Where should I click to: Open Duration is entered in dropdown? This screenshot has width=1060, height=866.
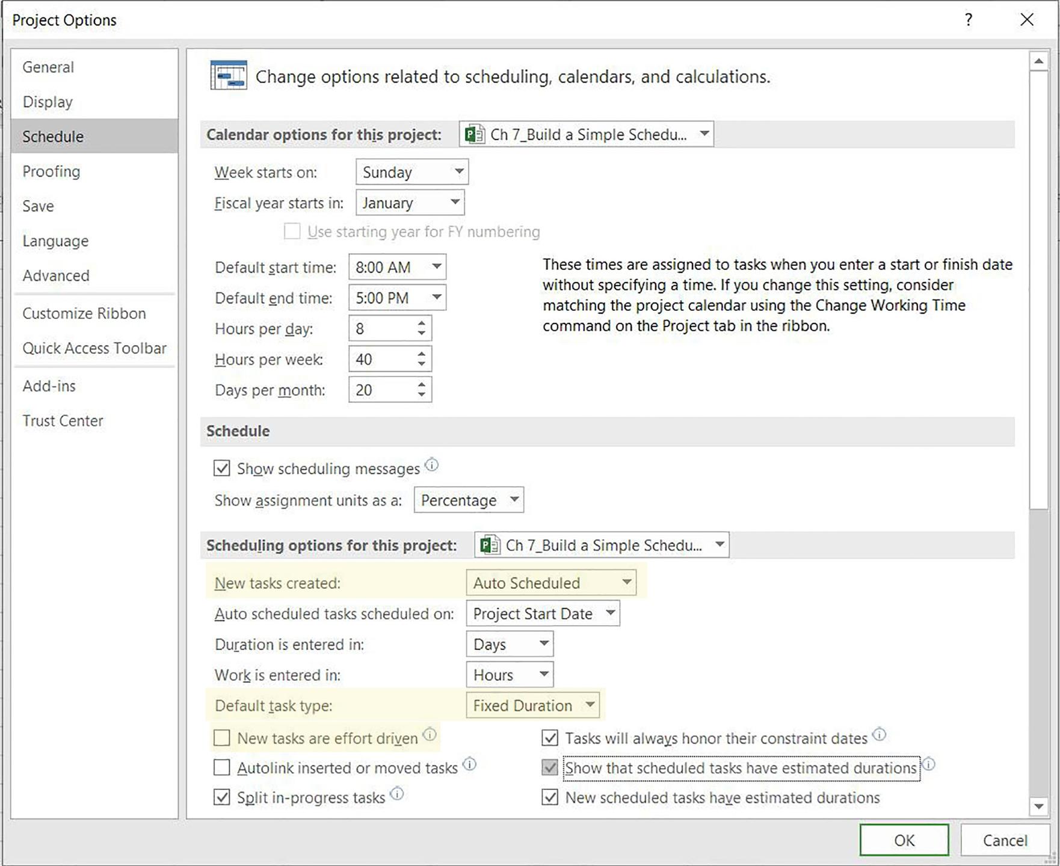[x=510, y=644]
